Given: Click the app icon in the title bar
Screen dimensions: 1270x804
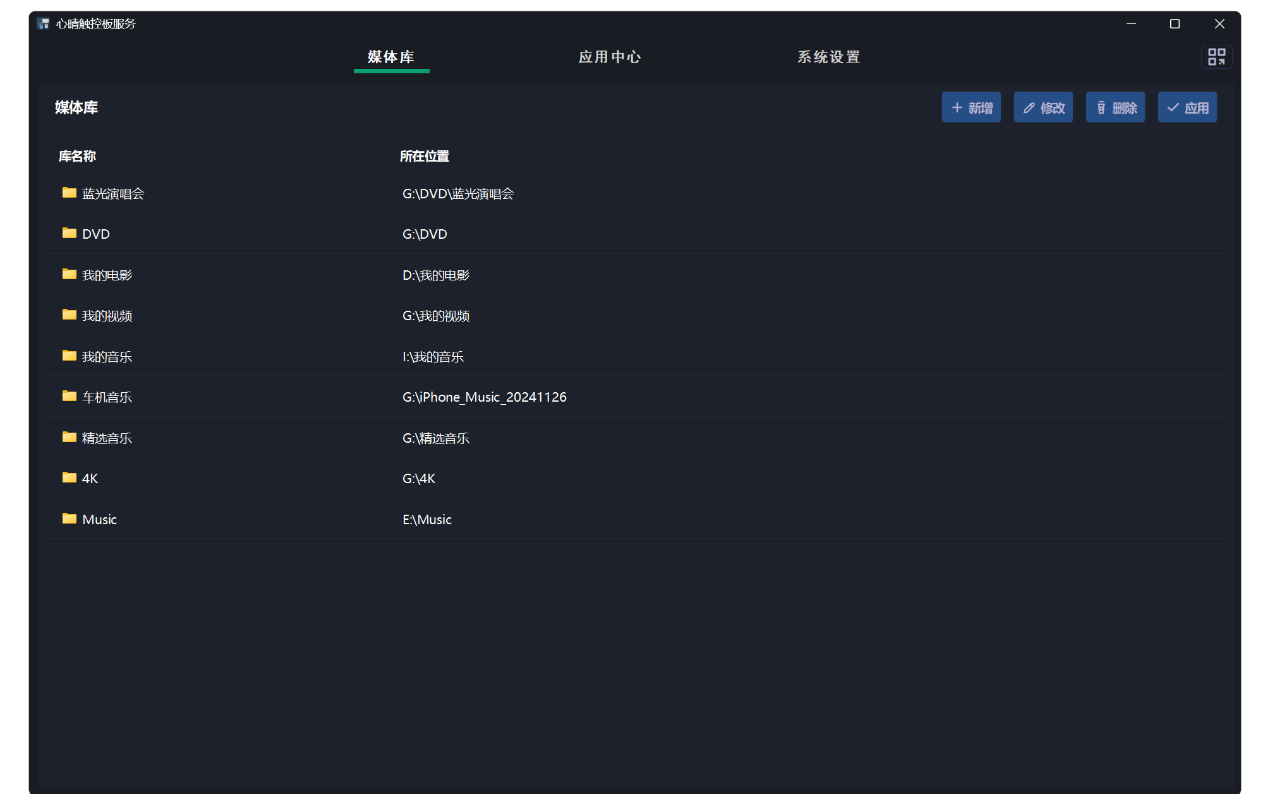Looking at the screenshot, I should [x=43, y=23].
